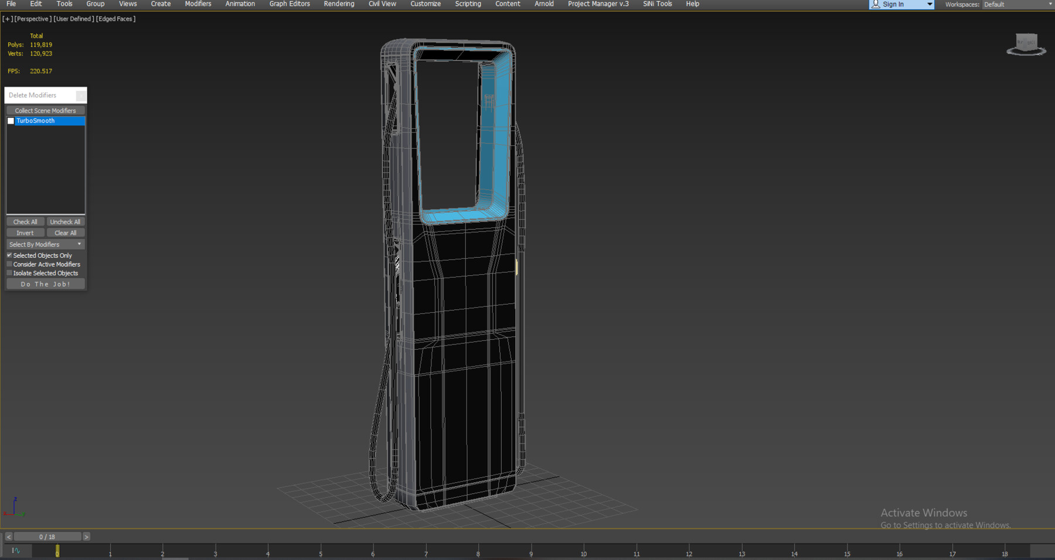Expand the Sign In dropdown arrow
The image size is (1055, 560).
click(929, 4)
